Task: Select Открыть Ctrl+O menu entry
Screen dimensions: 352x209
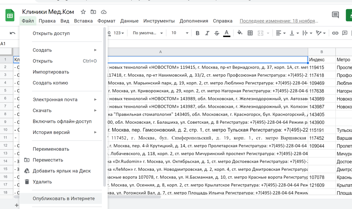Action: point(61,61)
